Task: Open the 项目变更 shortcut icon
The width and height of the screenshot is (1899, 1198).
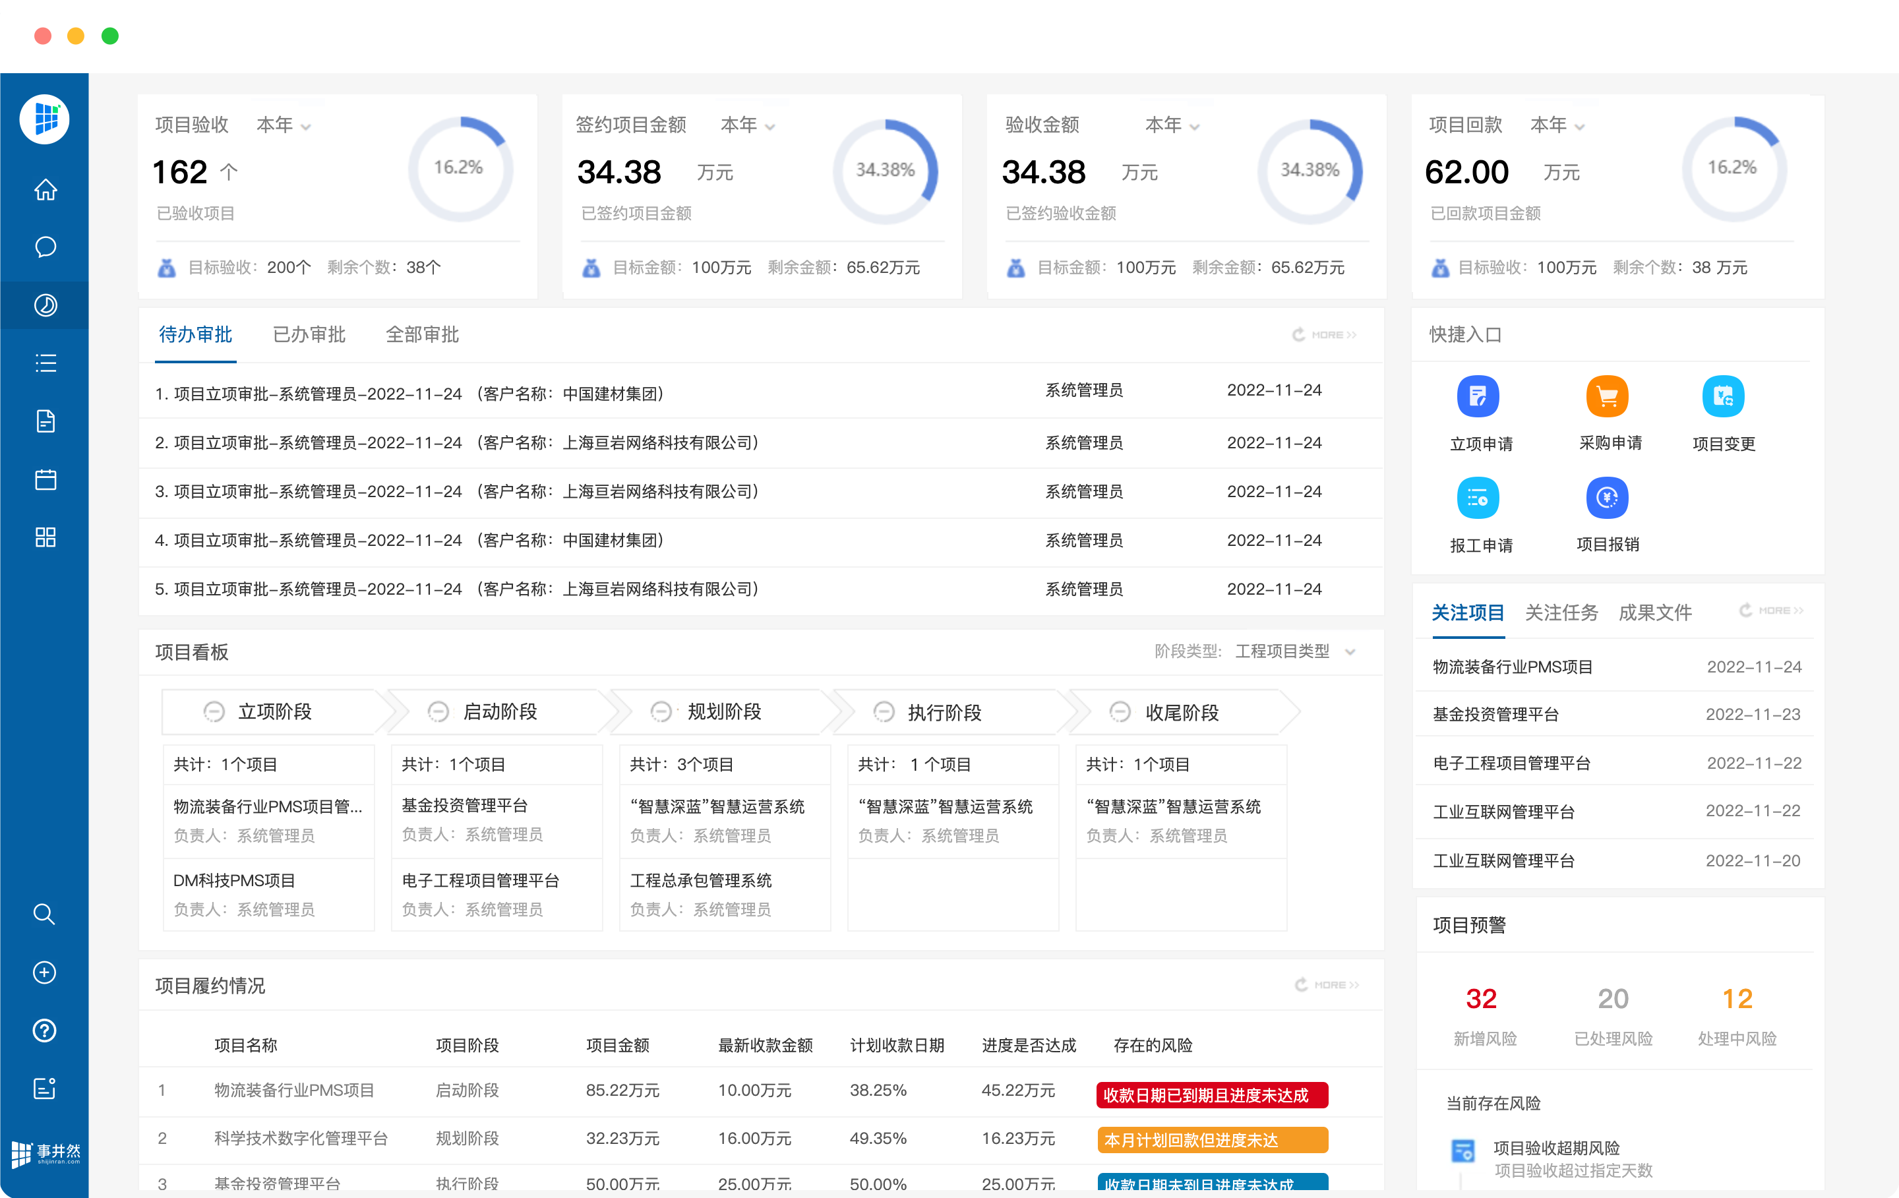Action: 1722,397
